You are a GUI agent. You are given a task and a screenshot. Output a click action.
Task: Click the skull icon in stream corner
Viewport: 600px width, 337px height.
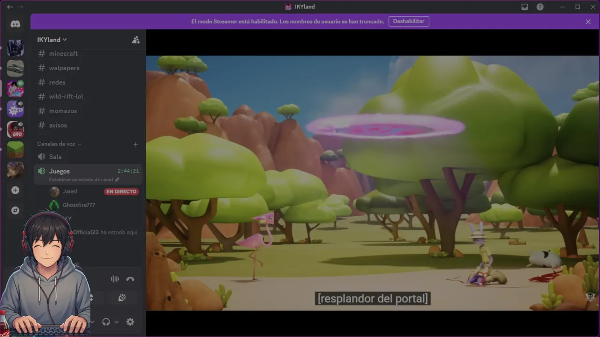tap(590, 297)
